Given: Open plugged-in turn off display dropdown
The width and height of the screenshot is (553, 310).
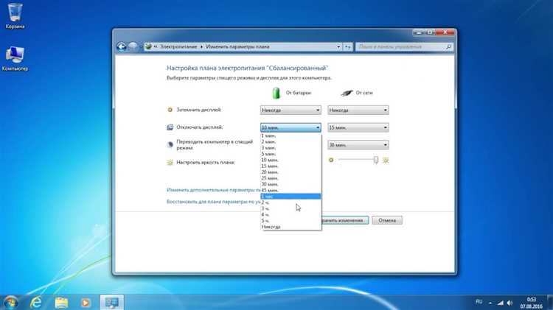Looking at the screenshot, I should (x=358, y=127).
